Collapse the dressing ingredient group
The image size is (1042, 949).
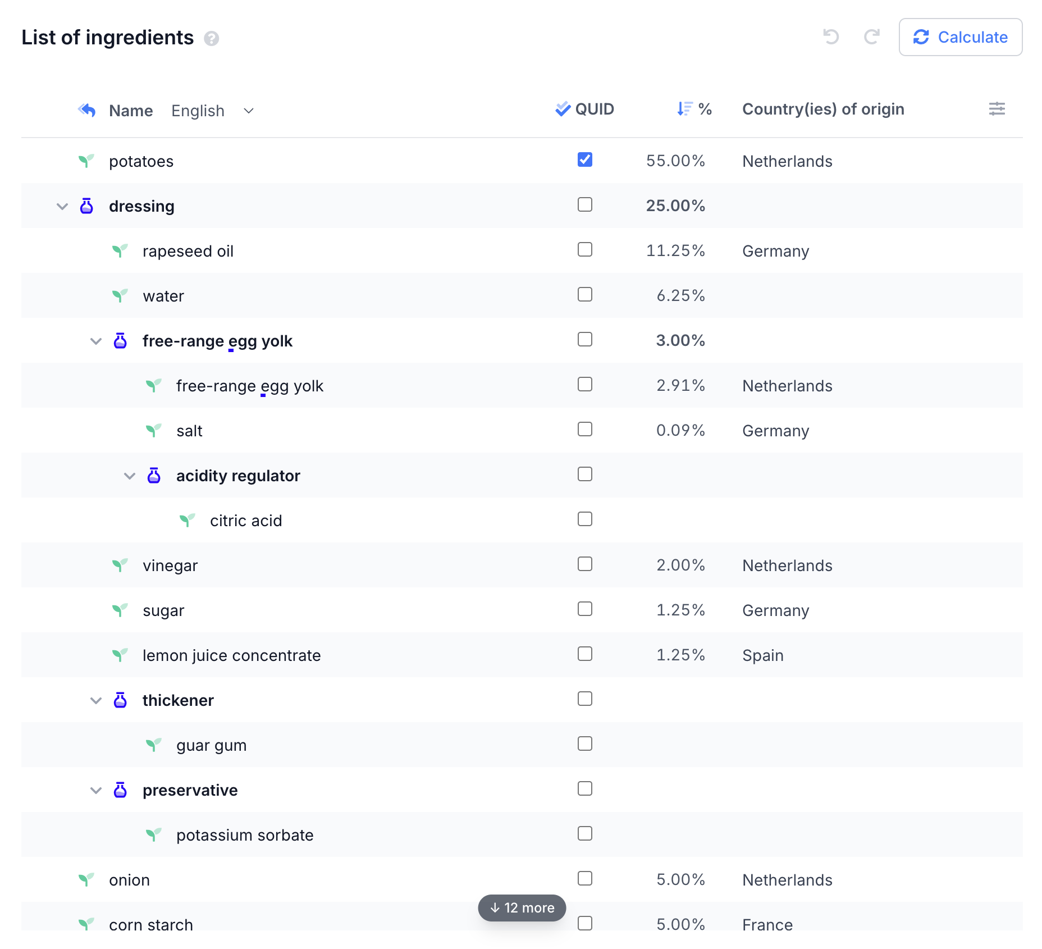(62, 207)
